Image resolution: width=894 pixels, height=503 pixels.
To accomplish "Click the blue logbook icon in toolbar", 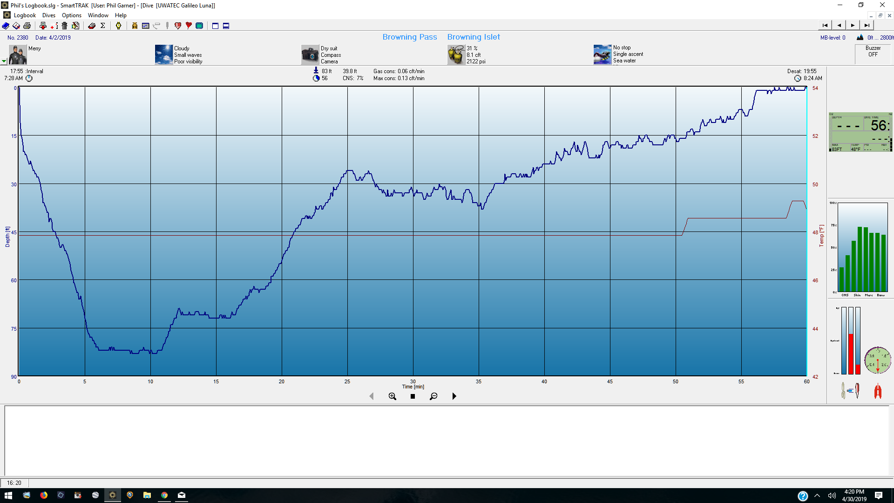I will pyautogui.click(x=6, y=26).
